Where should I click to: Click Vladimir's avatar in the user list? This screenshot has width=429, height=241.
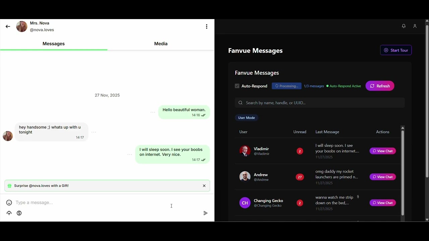(x=245, y=151)
